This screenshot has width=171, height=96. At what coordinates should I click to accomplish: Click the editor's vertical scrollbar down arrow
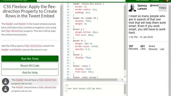(x=125, y=77)
